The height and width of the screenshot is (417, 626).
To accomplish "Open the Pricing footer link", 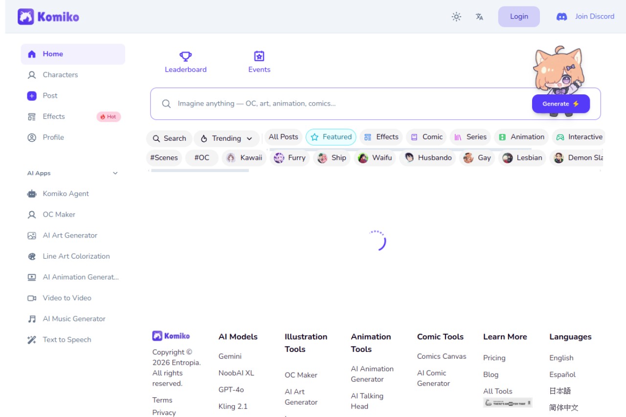I will tap(494, 358).
